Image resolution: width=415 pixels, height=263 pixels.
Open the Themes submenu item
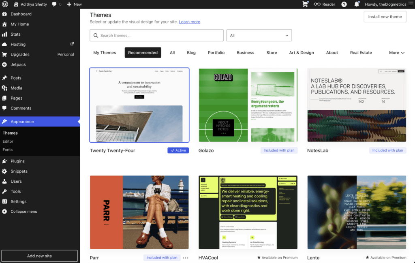click(x=10, y=133)
